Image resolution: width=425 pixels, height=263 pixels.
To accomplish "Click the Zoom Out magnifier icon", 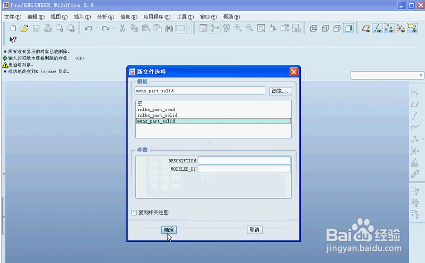I will pos(249,28).
